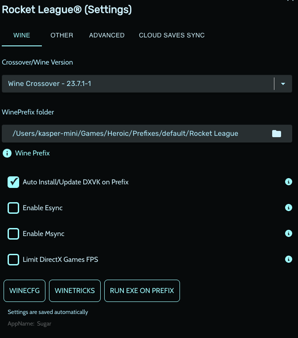Enable the Msync checkbox

(x=13, y=234)
